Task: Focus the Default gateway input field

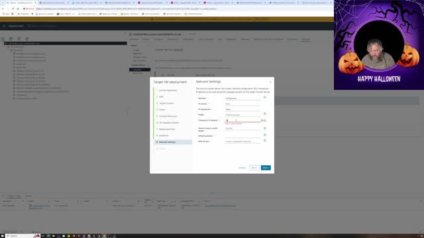Action: pos(242,136)
